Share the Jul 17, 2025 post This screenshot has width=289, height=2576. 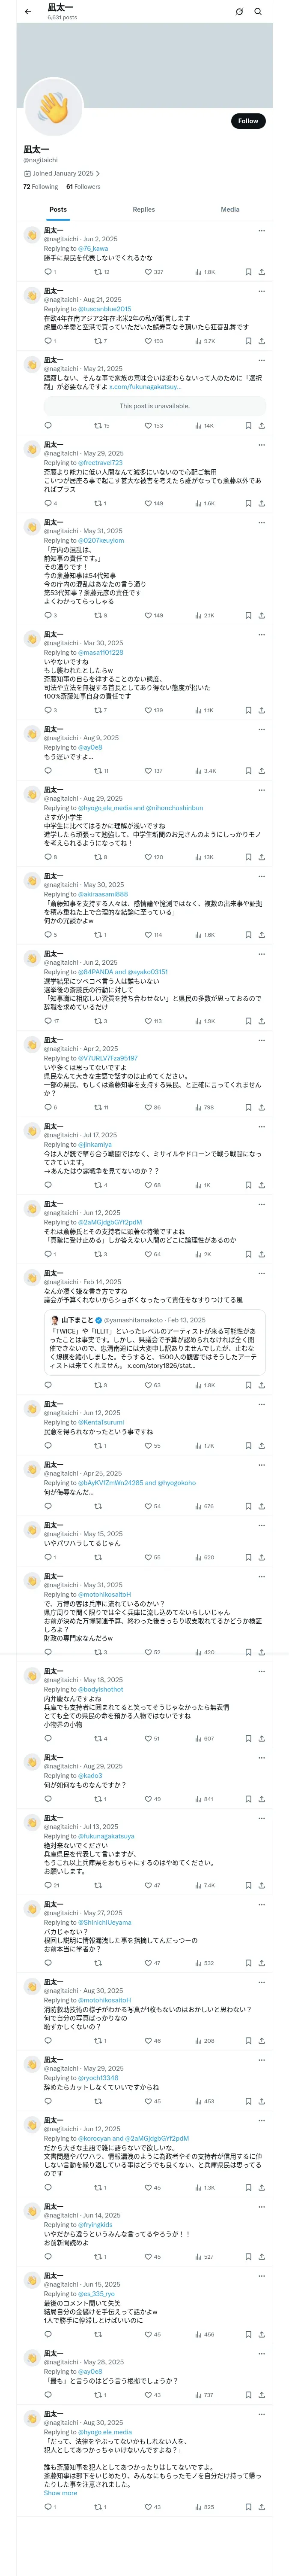tap(261, 1185)
